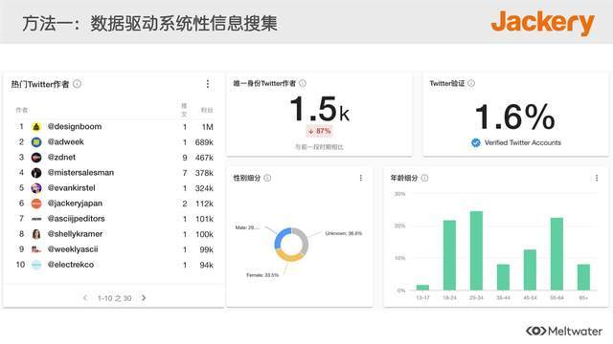The height and width of the screenshot is (344, 613).
Task: Click info icon beside 性别细分
Action: [x=267, y=178]
